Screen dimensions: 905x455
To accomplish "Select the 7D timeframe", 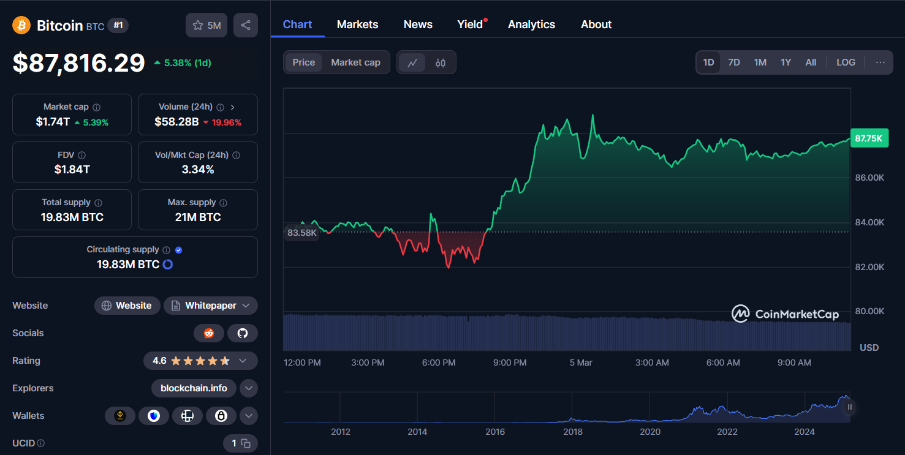I will [733, 62].
